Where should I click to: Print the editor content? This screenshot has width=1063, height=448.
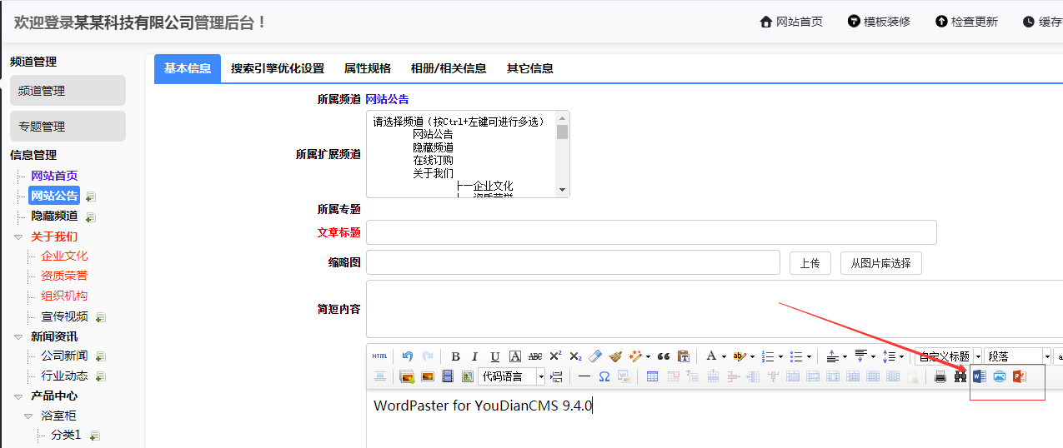click(x=940, y=376)
